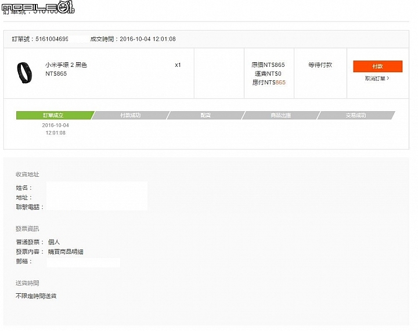
Task: Select the 配貨 progress step
Action: [x=206, y=115]
